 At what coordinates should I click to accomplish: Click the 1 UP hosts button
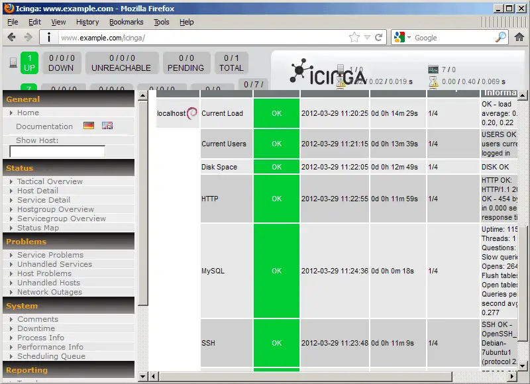pos(29,63)
